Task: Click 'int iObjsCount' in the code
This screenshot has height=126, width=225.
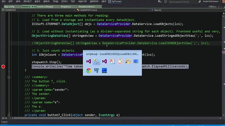Action: (x=44, y=55)
